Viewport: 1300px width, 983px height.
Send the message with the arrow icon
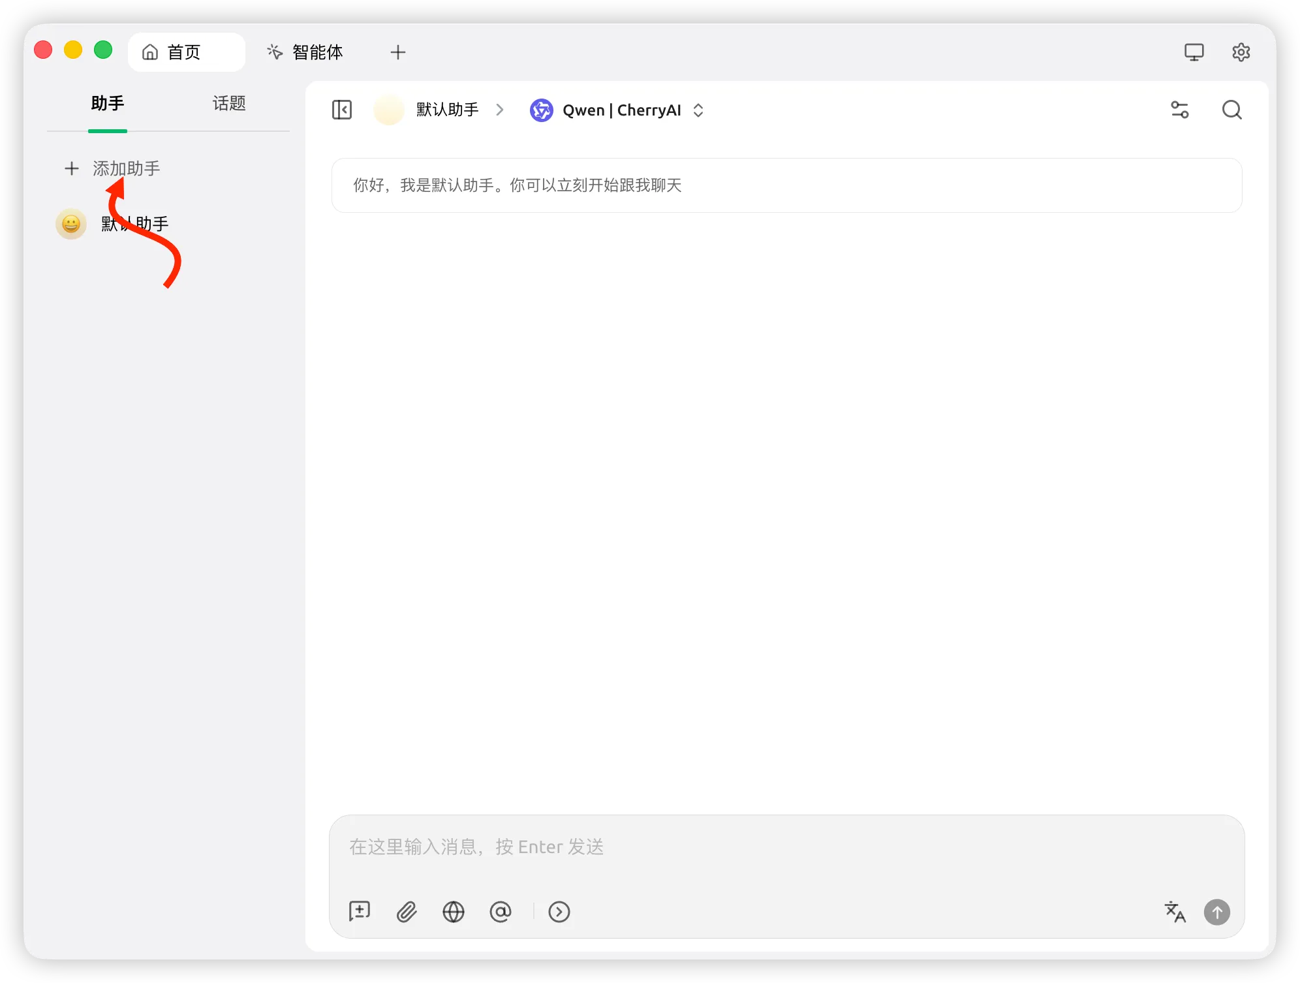[1216, 912]
